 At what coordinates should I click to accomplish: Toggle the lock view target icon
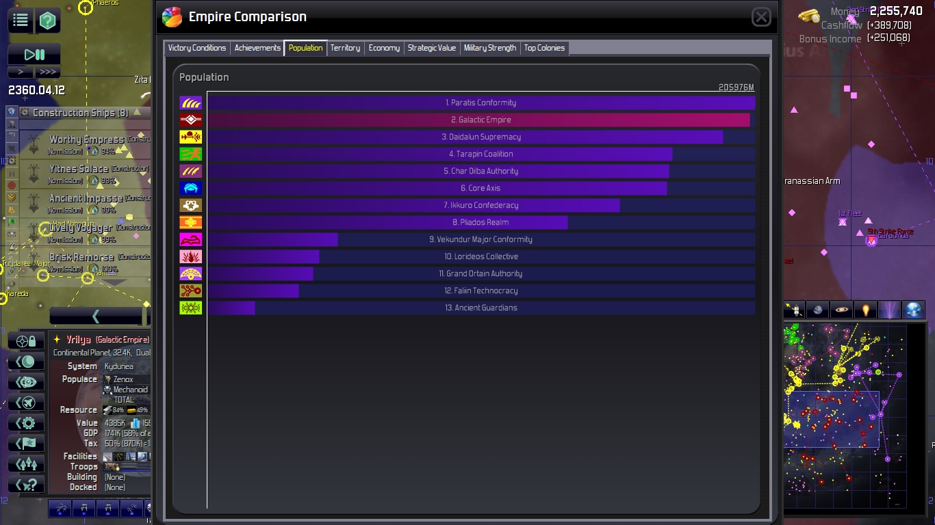(x=26, y=340)
